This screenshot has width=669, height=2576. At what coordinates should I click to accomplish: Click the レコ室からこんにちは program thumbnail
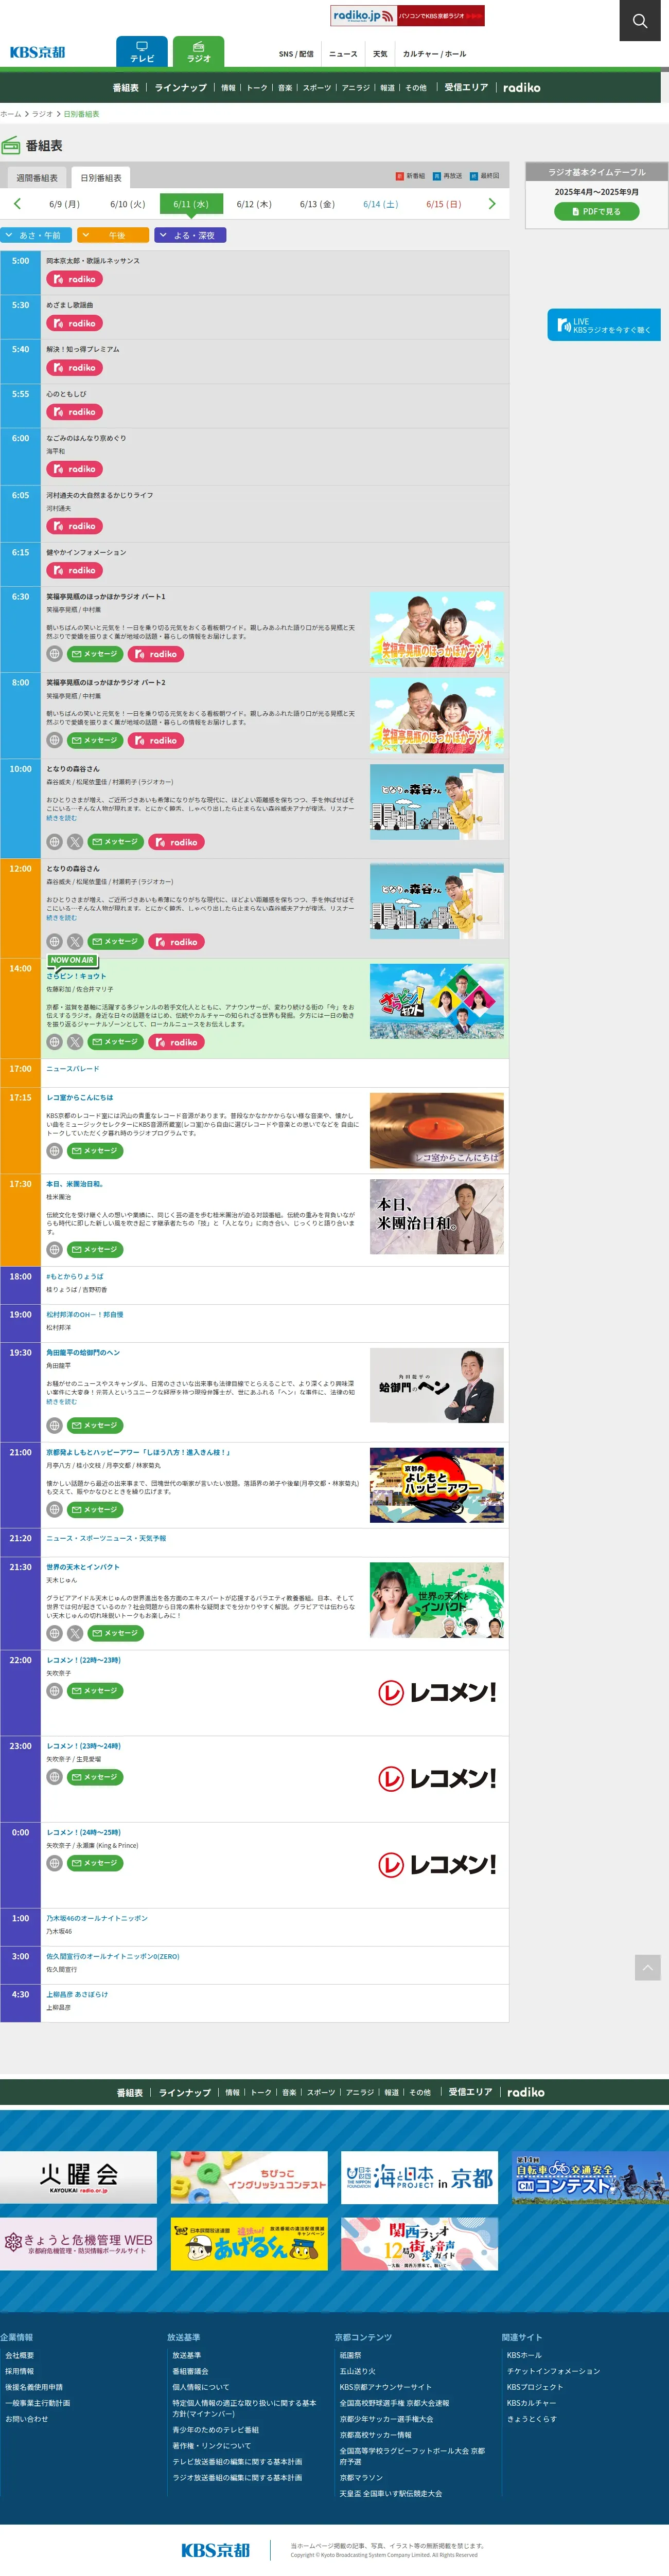[437, 1131]
